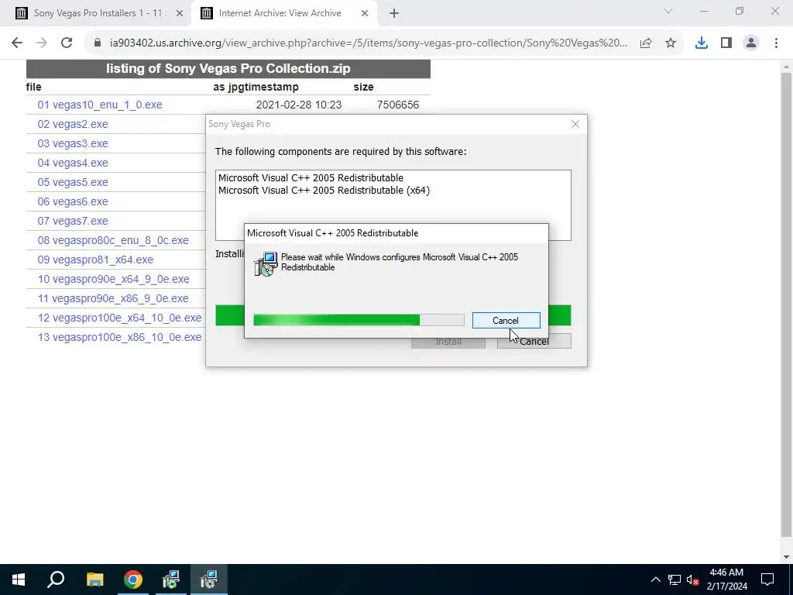Click 05 vegas5.exe link
This screenshot has height=595, width=793.
pos(72,182)
